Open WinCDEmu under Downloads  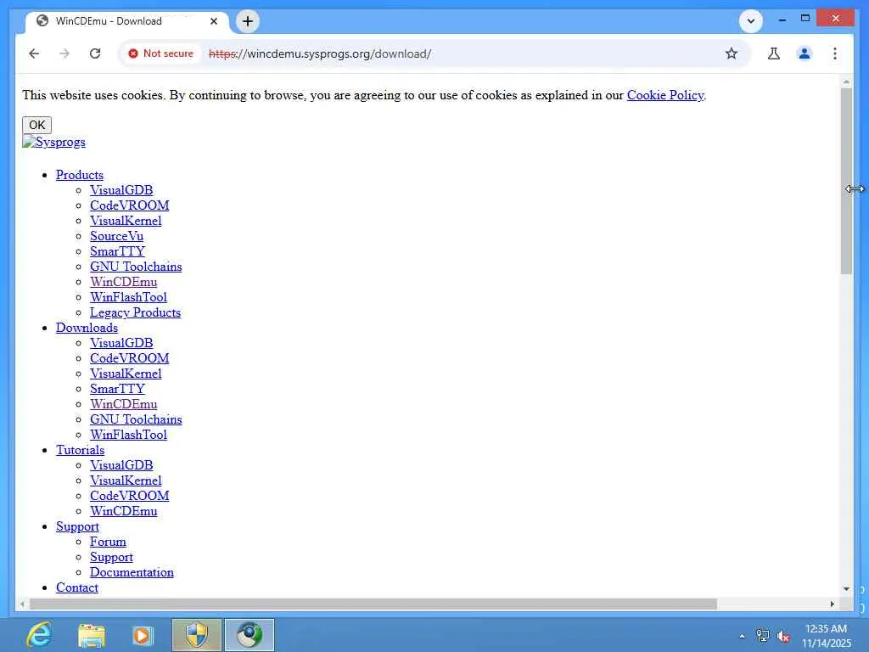click(x=124, y=404)
